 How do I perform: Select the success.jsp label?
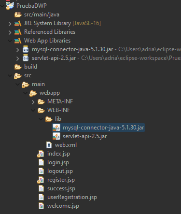(x=61, y=188)
